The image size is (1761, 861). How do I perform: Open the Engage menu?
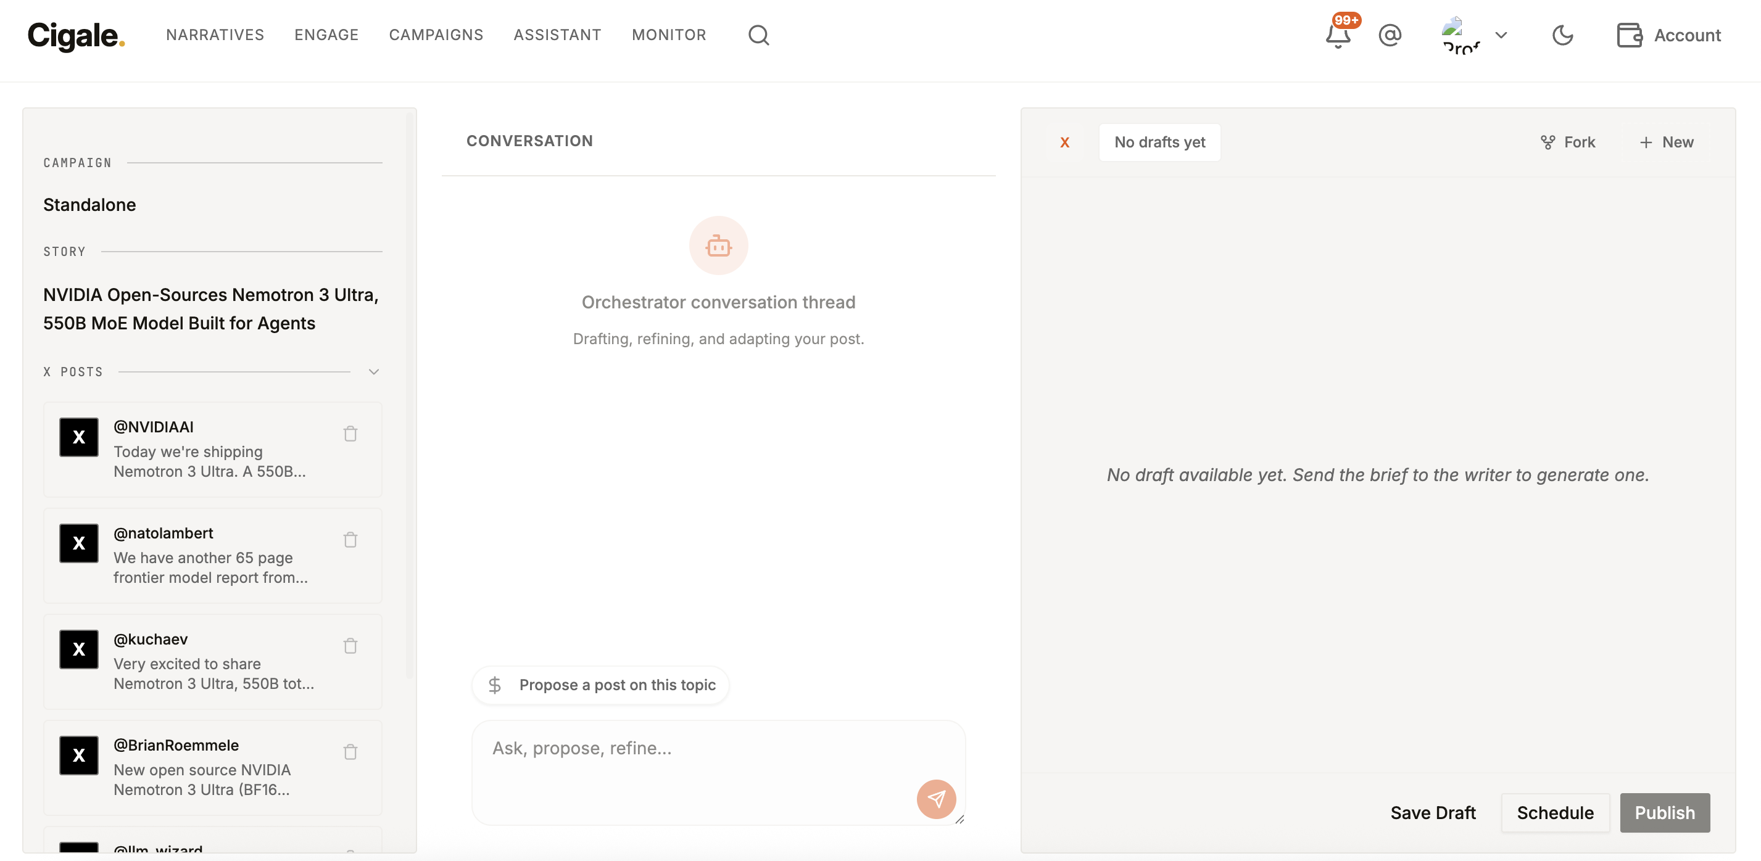[x=326, y=35]
